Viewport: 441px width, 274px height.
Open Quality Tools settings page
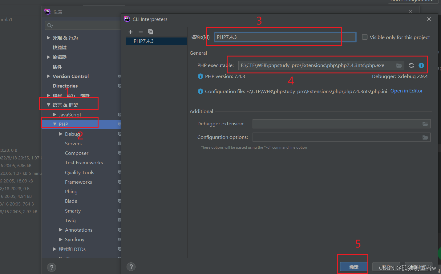[79, 172]
